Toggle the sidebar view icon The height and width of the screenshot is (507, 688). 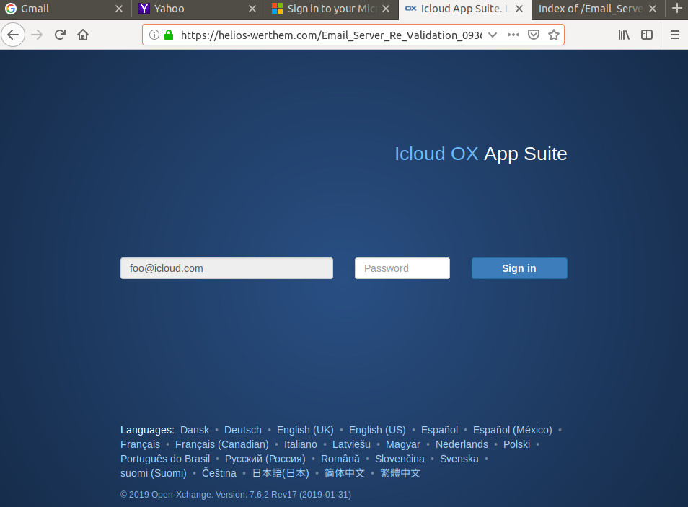click(647, 35)
